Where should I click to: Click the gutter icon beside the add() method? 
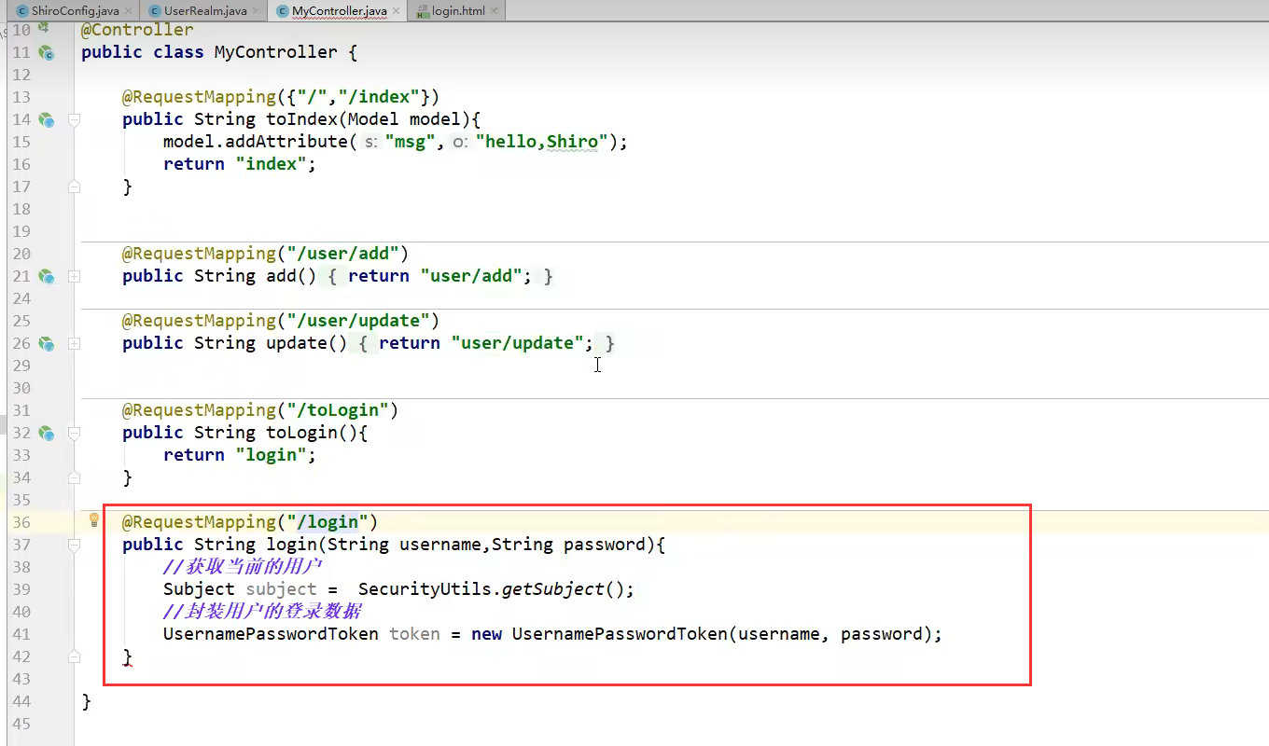pyautogui.click(x=45, y=276)
